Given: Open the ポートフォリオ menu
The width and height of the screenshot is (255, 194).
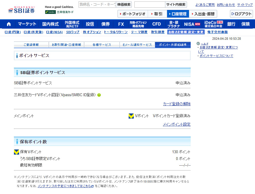Looking at the screenshot, I should pyautogui.click(x=132, y=14).
